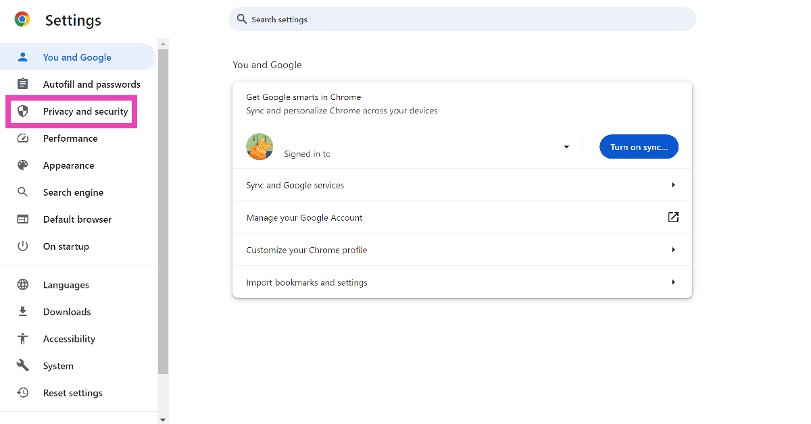The width and height of the screenshot is (811, 424).
Task: Open Default browser settings
Action: click(x=78, y=219)
